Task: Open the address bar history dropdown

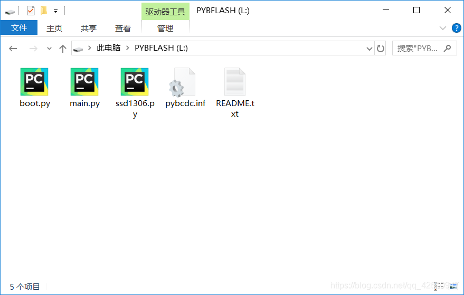Action: click(x=370, y=49)
